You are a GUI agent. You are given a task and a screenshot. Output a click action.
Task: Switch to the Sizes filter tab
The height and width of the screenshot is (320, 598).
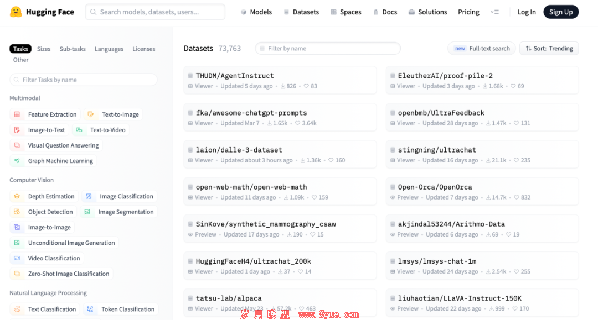[x=44, y=49]
